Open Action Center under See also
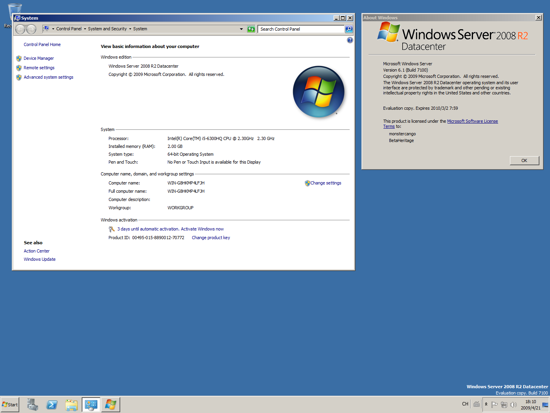The image size is (550, 413). pyautogui.click(x=37, y=251)
